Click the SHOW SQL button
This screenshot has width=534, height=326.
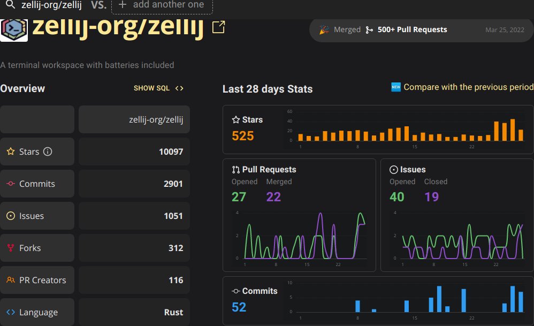tap(158, 88)
